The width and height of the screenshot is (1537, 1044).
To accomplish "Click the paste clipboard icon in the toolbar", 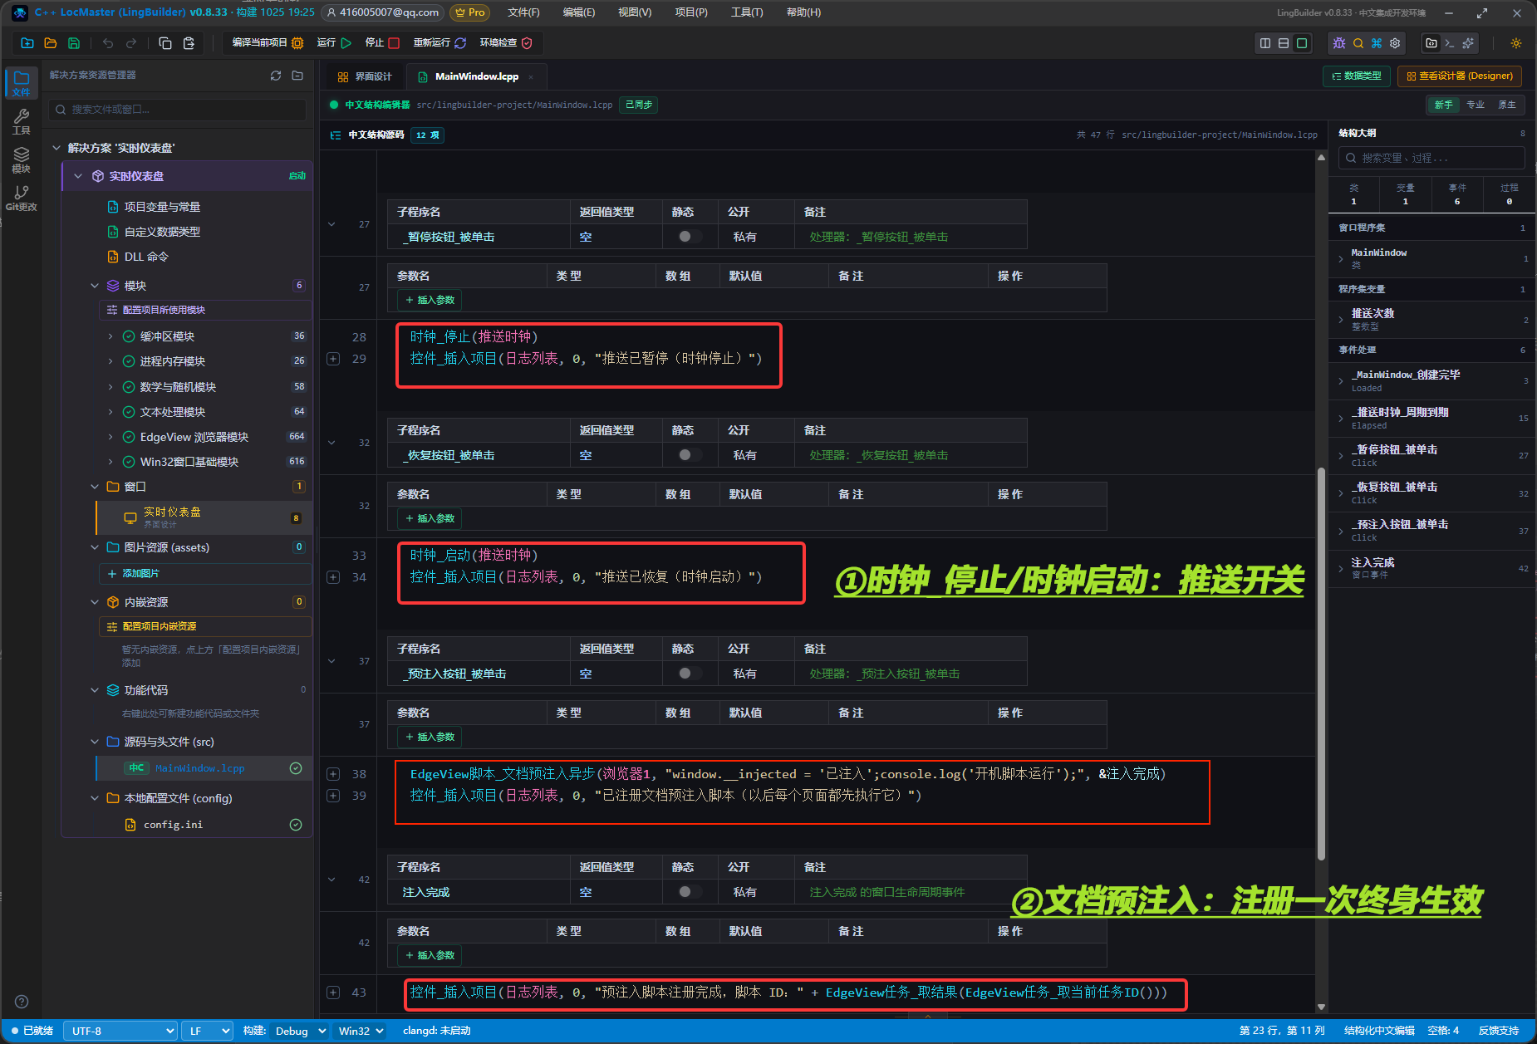I will tap(189, 43).
